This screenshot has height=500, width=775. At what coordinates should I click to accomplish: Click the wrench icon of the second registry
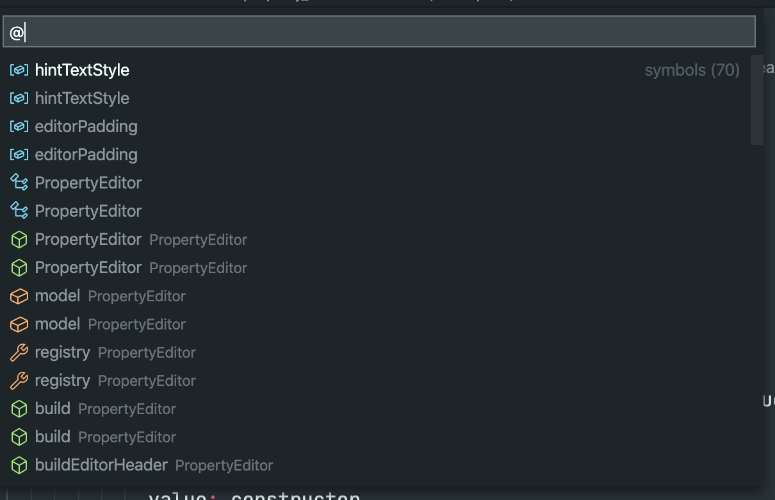click(x=19, y=380)
